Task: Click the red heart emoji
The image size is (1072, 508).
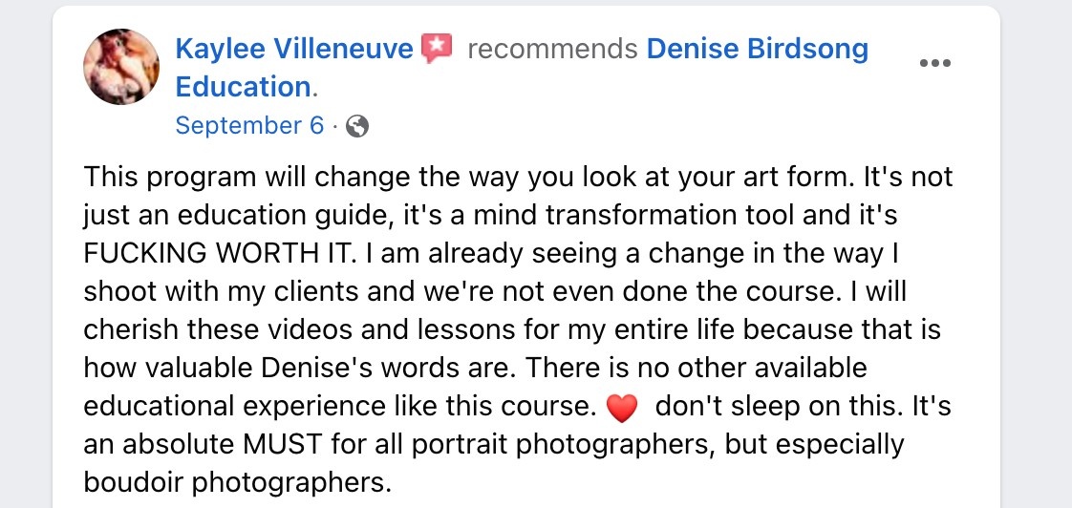Action: tap(622, 409)
